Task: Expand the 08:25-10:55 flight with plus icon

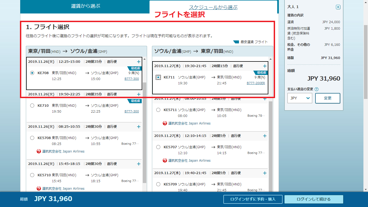Action: coord(139,127)
